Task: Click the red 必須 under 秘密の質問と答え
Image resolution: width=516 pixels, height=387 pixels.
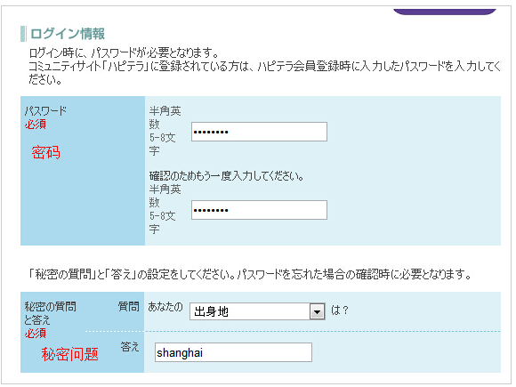Action: (x=36, y=334)
